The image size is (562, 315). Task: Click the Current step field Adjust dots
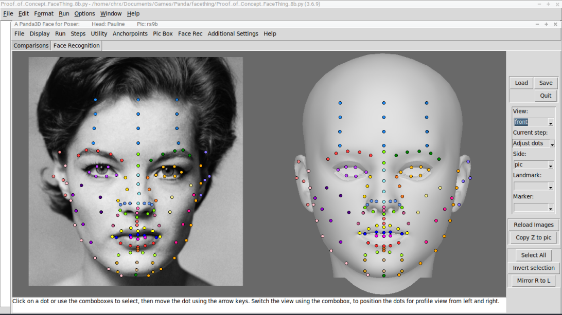(531, 143)
